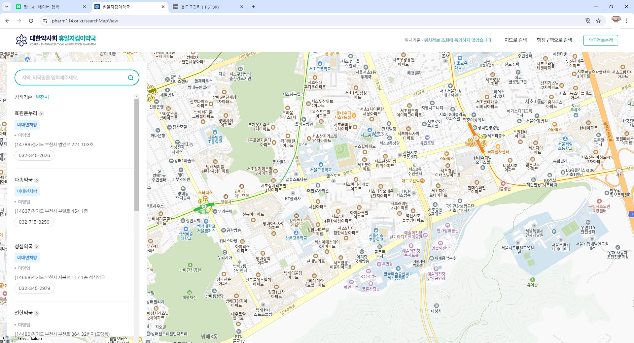634x343 pixels.
Task: Click the 국제전자센터 marker
Action: (x=498, y=146)
